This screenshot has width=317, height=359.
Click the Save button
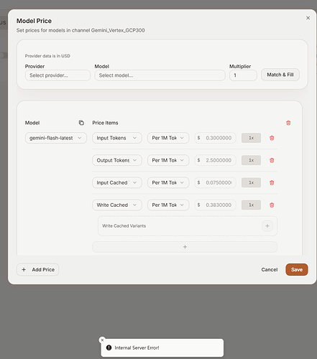(297, 270)
